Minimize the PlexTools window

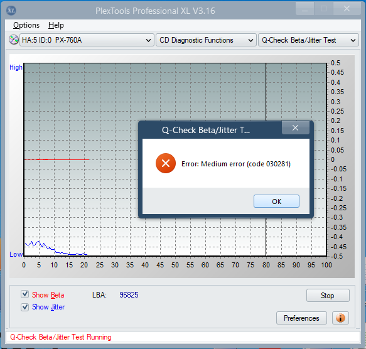[x=304, y=9]
